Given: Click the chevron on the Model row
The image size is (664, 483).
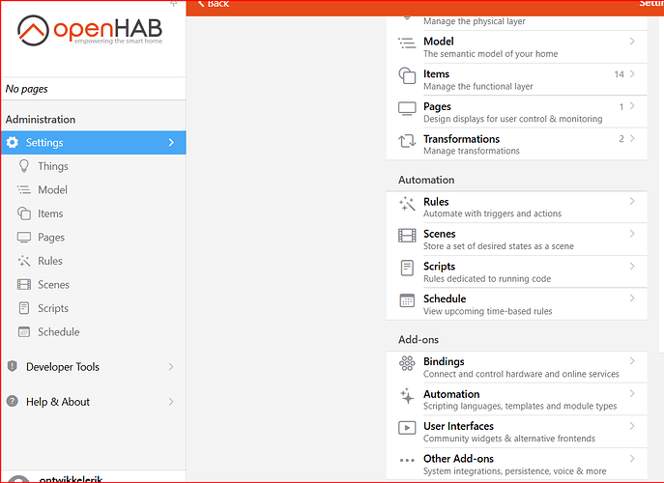Looking at the screenshot, I should point(632,42).
